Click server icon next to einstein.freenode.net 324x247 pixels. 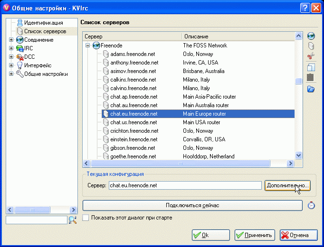coord(106,139)
